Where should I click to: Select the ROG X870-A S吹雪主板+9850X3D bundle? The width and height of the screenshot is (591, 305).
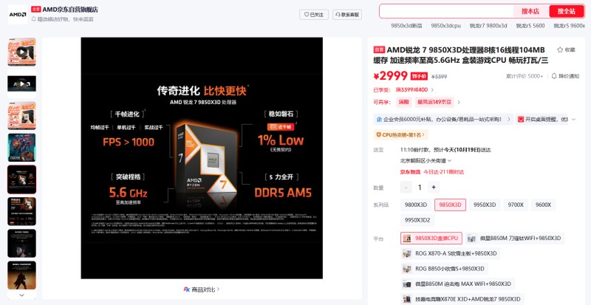(x=451, y=253)
